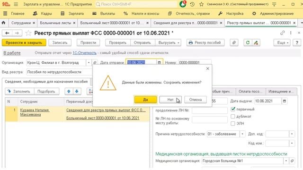
Task: Click the Отправить button
Action: [x=142, y=42]
